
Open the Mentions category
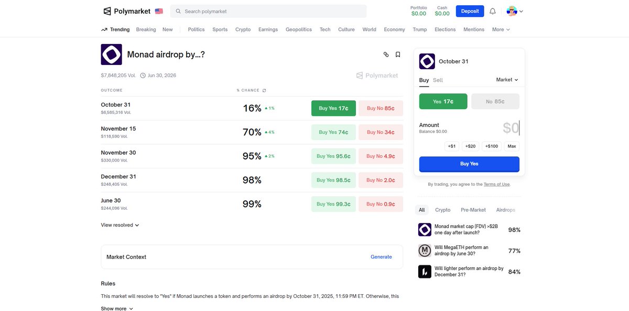474,29
